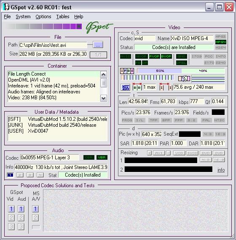This screenshot has width=236, height=240.
Task: Click the 1/1 file counter button
Action: click(x=98, y=55)
